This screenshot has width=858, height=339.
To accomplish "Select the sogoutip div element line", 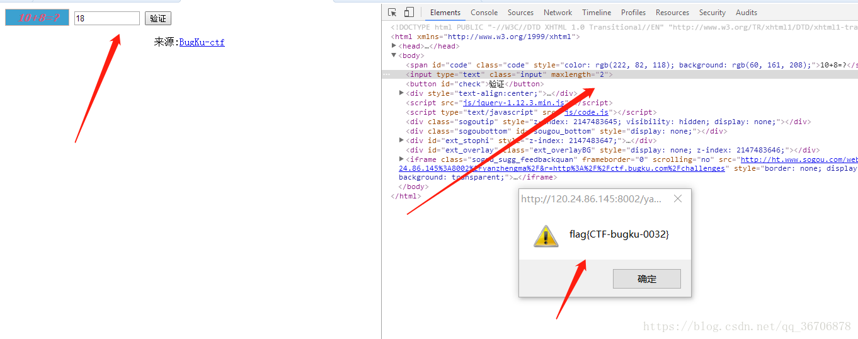I will click(x=609, y=122).
